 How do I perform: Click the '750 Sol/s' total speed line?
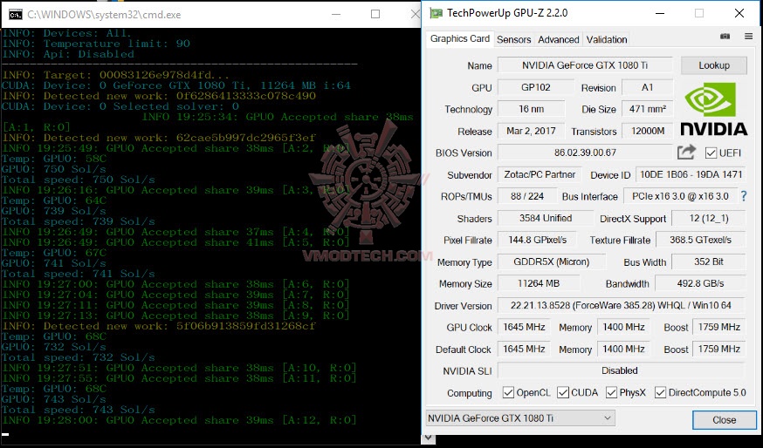coord(79,180)
